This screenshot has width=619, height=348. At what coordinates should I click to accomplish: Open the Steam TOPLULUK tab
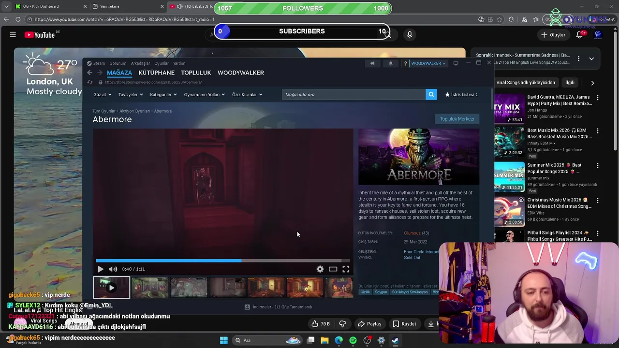tap(196, 72)
